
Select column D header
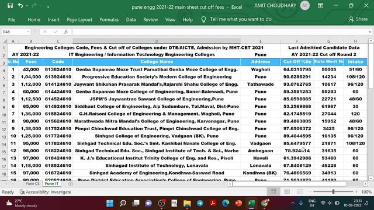click(157, 41)
